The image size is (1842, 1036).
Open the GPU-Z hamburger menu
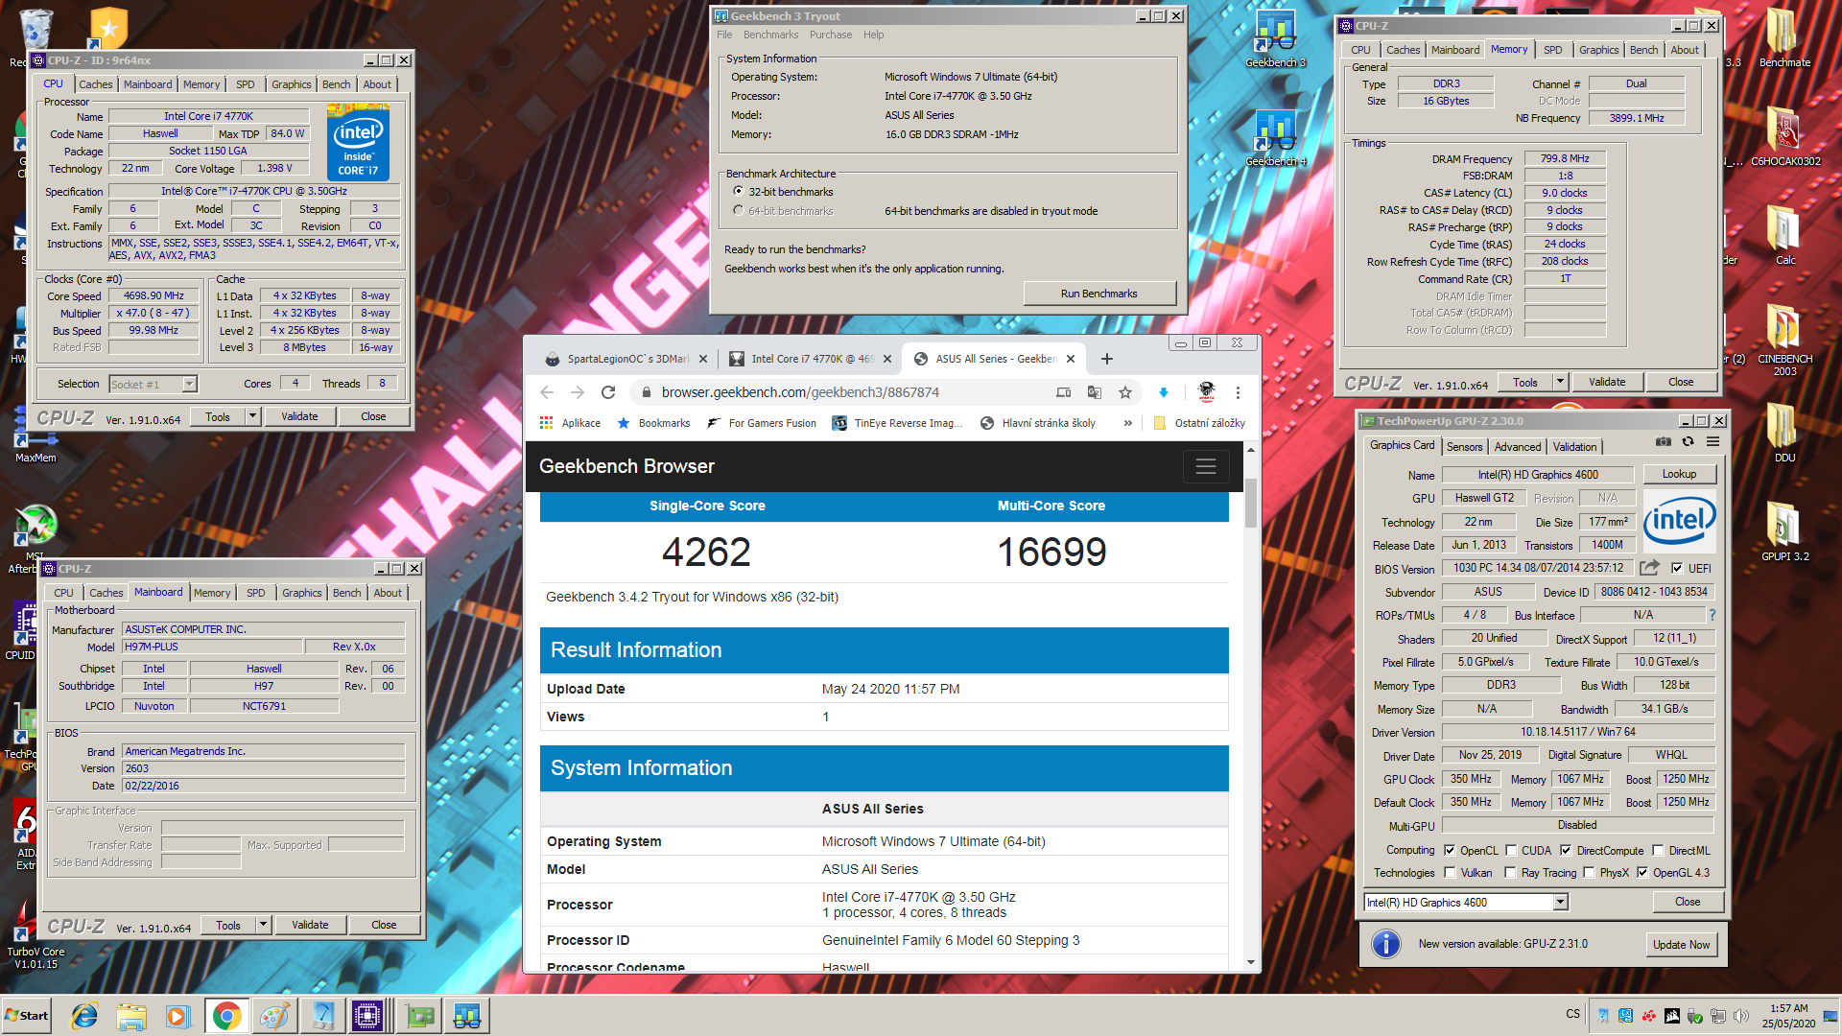pyautogui.click(x=1712, y=442)
